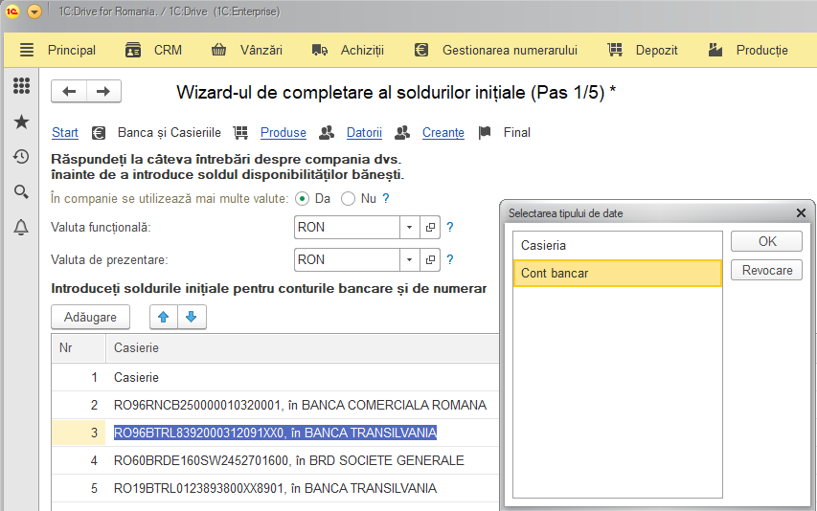
Task: Open the 1C main menu dropdown arrow
Action: [34, 11]
